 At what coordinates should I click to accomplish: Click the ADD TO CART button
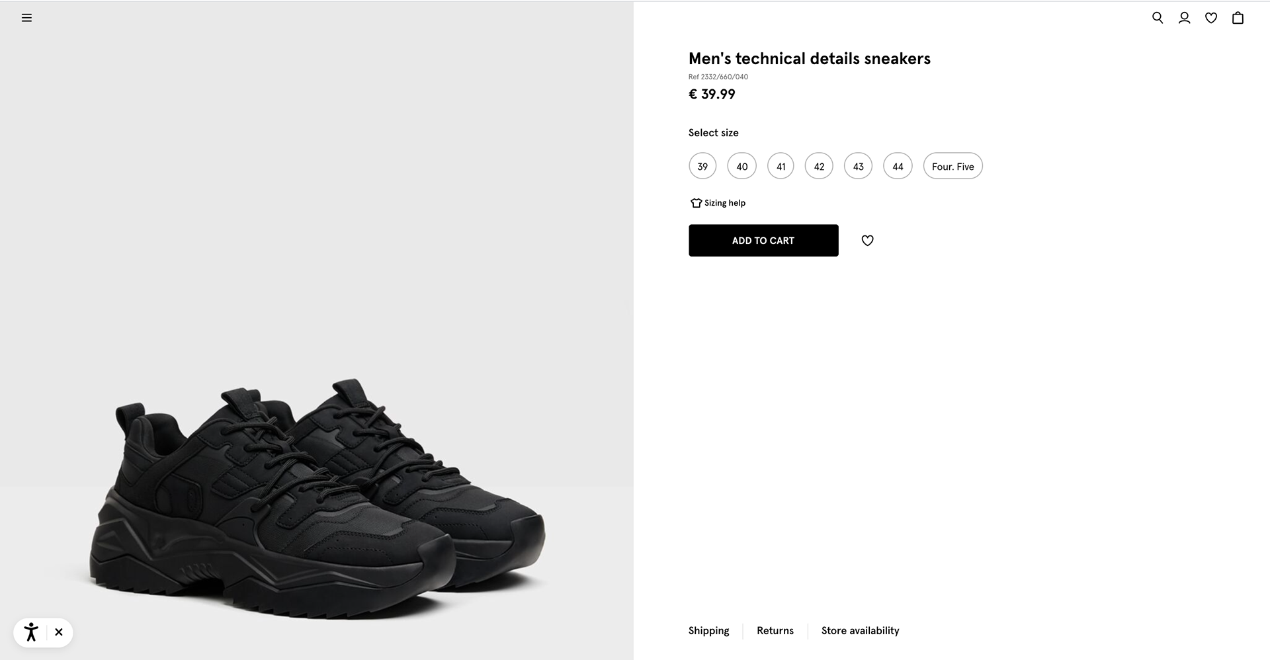[763, 241]
